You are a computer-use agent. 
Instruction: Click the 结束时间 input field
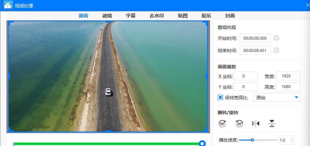pyautogui.click(x=255, y=50)
